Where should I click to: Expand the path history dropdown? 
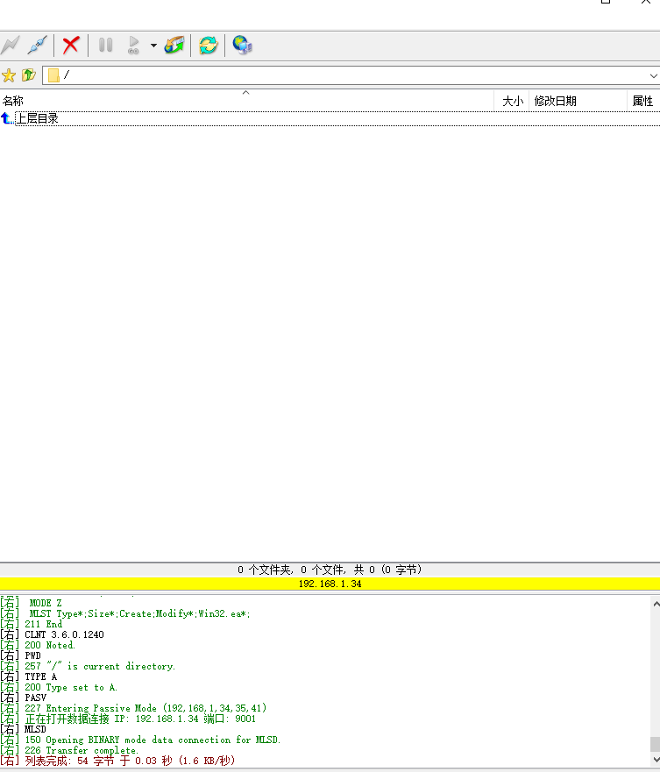coord(653,75)
